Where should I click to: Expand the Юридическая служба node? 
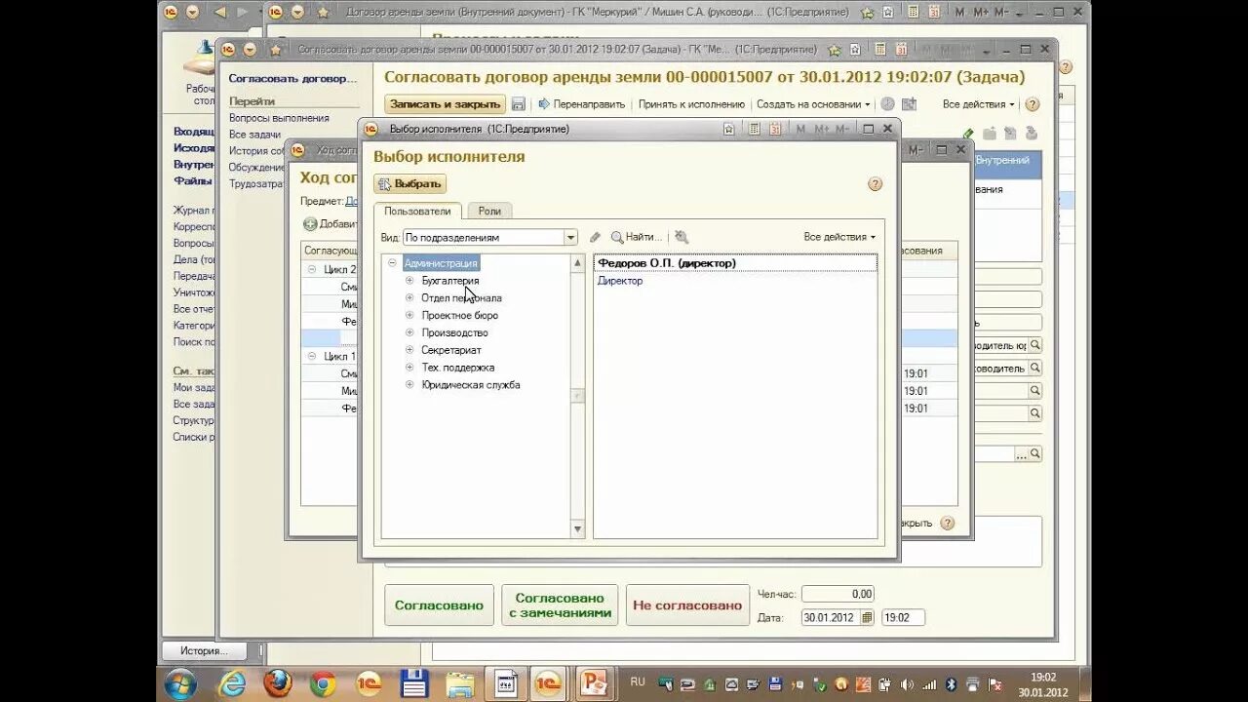[x=409, y=385]
